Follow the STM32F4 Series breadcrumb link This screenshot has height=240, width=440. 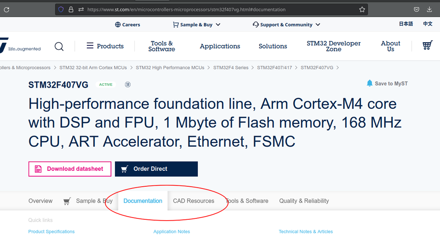coord(231,68)
